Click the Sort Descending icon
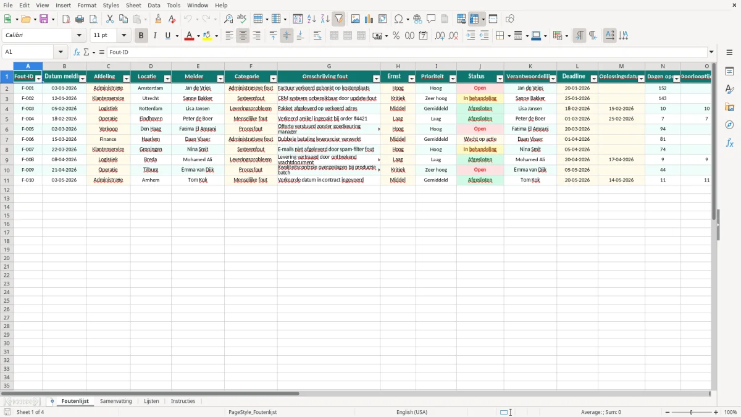 pos(325,19)
